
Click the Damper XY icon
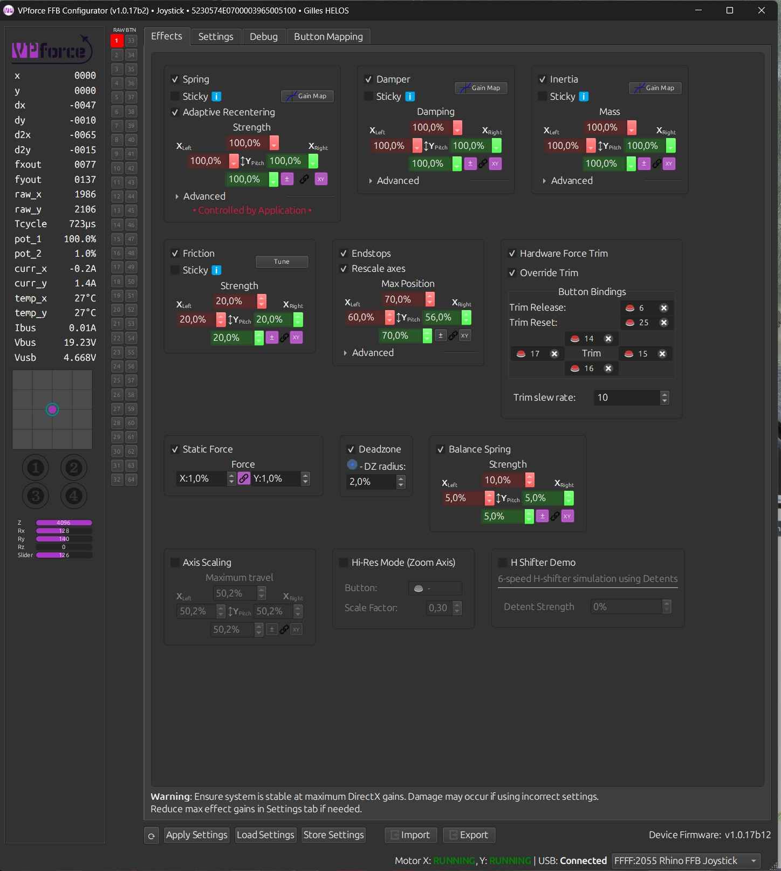[x=495, y=163]
